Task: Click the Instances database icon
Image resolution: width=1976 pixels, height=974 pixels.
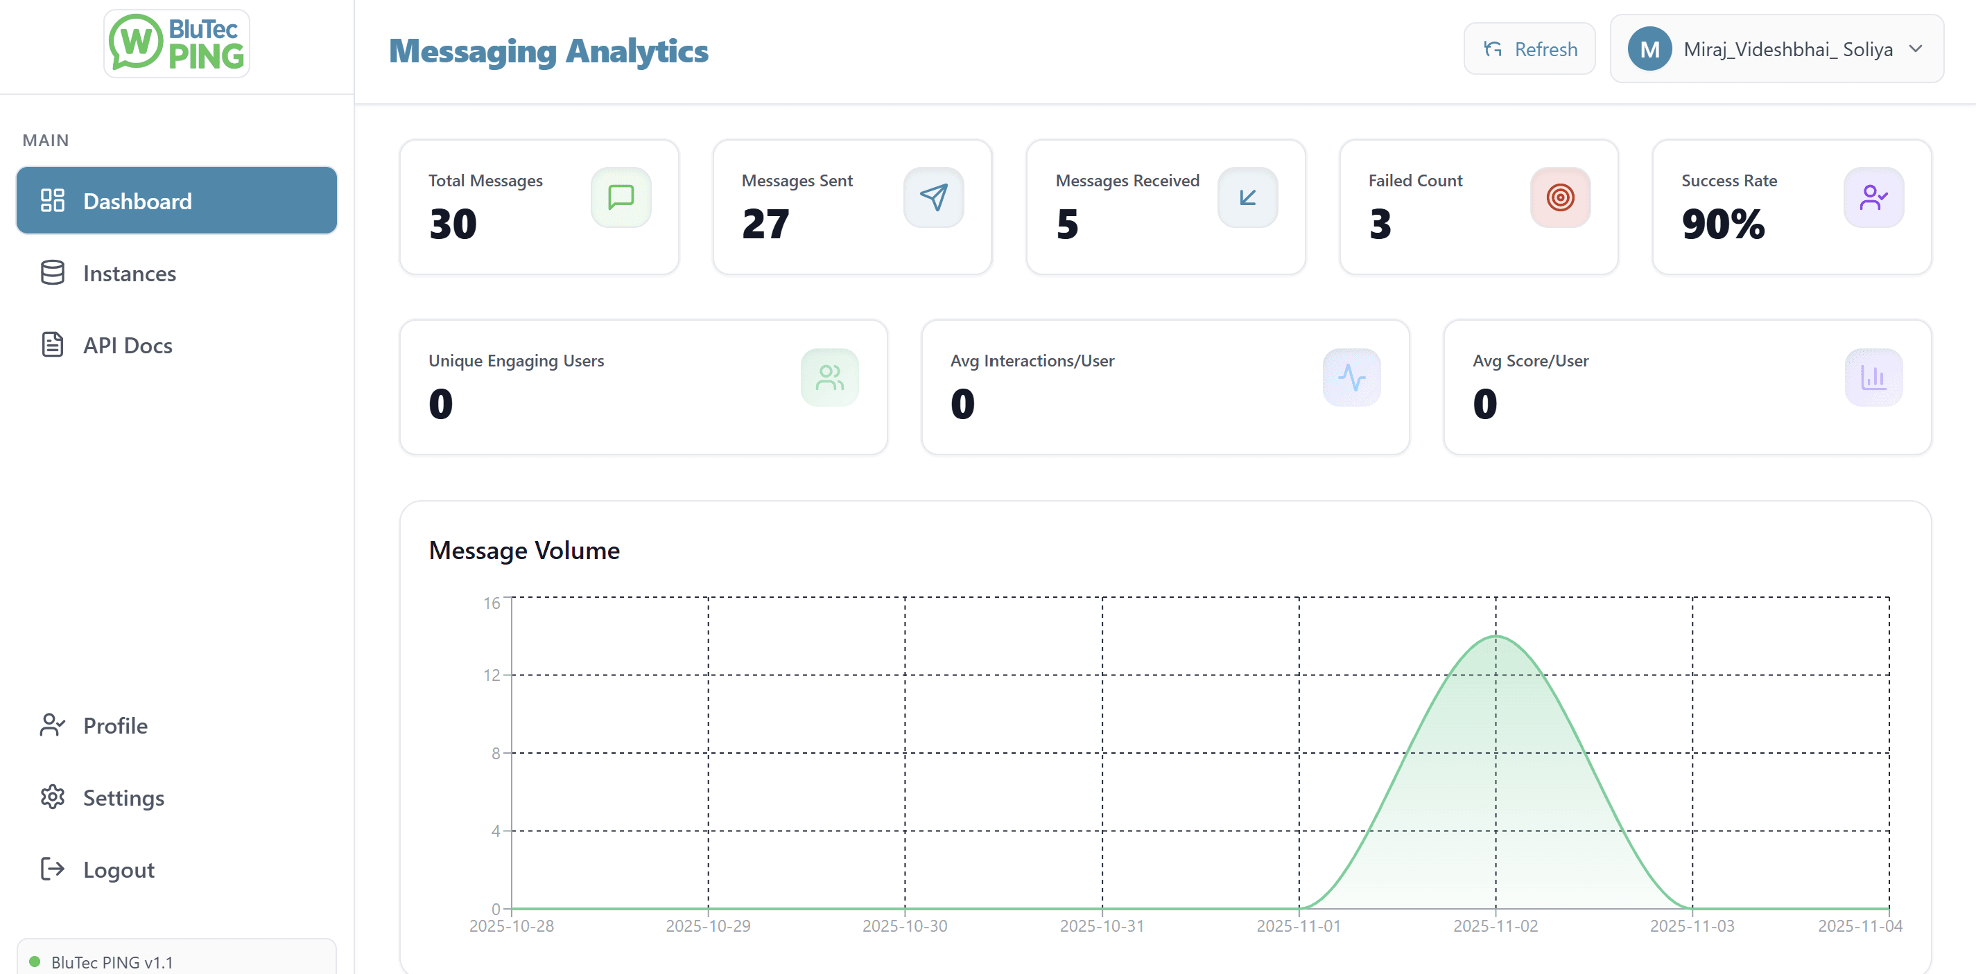Action: point(52,273)
